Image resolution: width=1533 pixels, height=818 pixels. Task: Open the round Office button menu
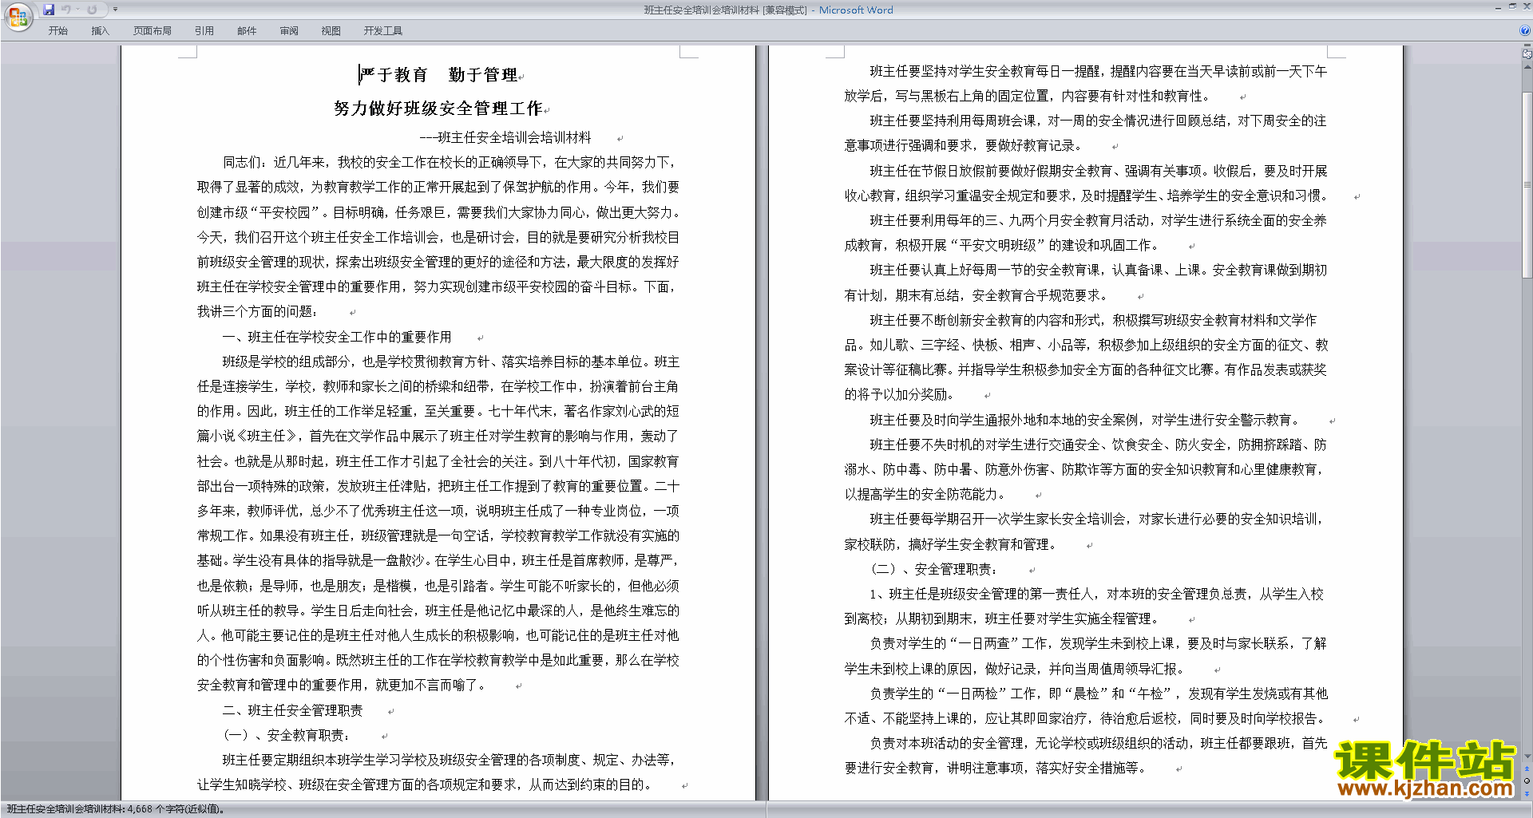[18, 16]
